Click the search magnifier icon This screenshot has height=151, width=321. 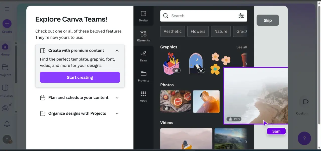pos(166,16)
